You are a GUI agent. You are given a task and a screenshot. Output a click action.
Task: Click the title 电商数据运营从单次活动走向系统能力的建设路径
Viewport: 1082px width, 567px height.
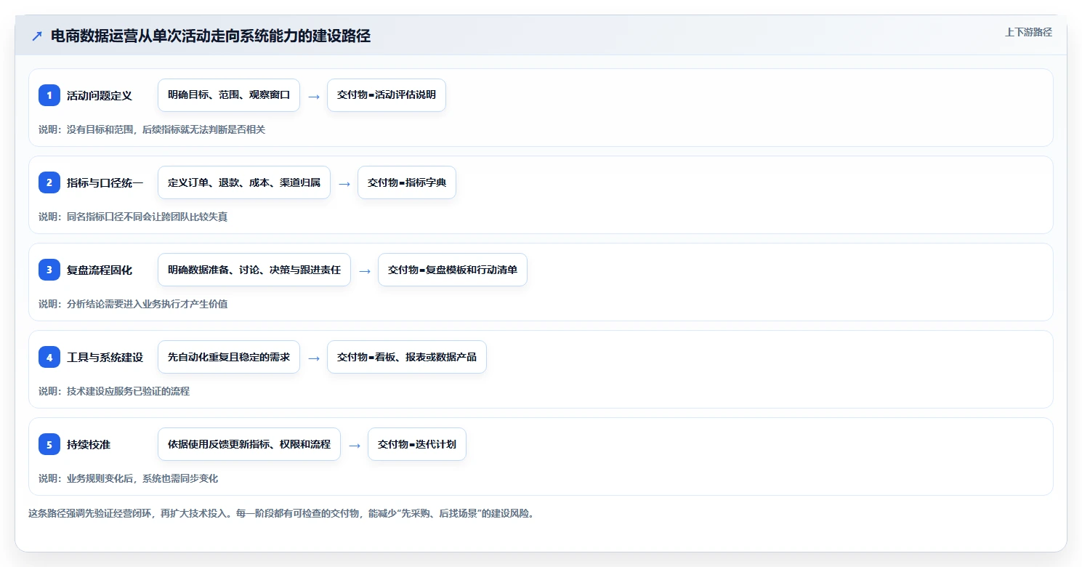(211, 36)
